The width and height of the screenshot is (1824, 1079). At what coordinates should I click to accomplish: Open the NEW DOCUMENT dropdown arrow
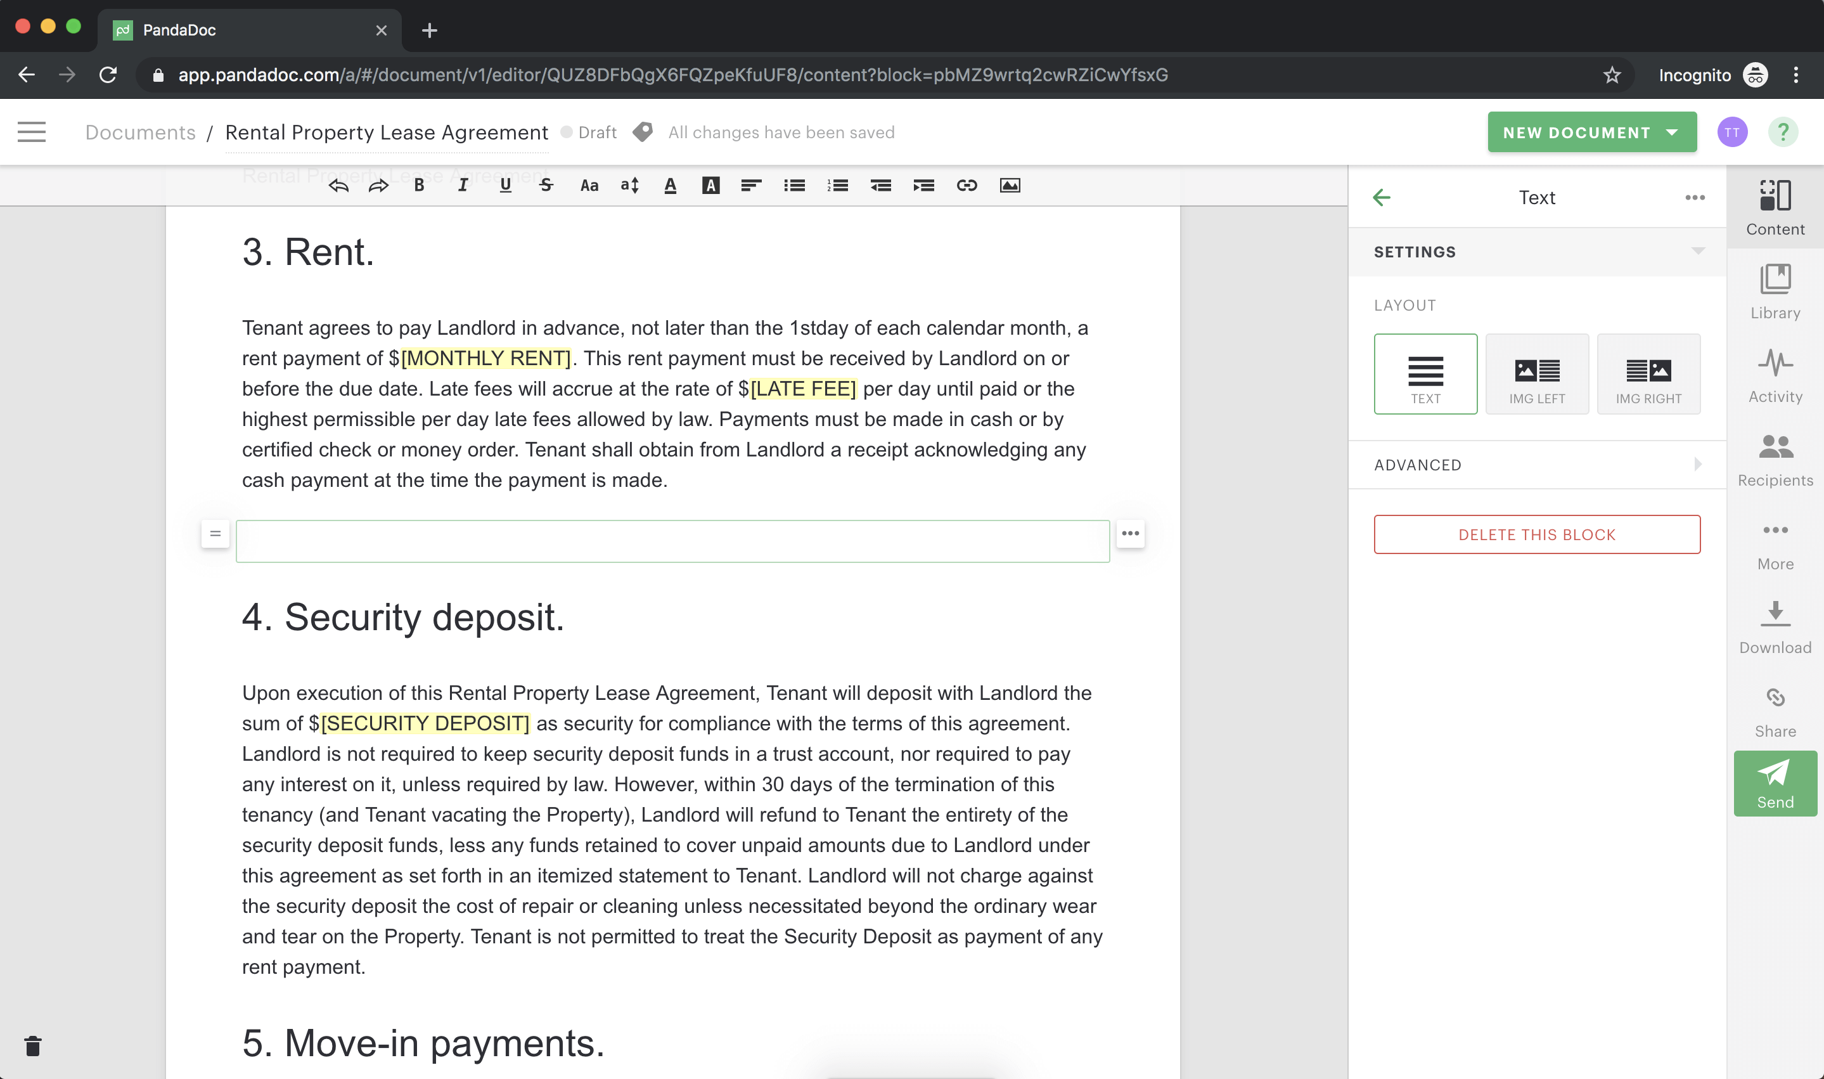point(1672,132)
